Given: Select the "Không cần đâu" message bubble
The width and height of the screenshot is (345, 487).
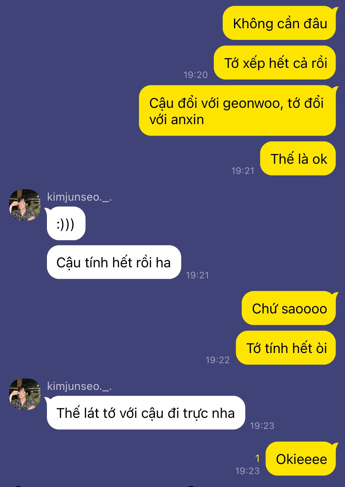Looking at the screenshot, I should [279, 24].
